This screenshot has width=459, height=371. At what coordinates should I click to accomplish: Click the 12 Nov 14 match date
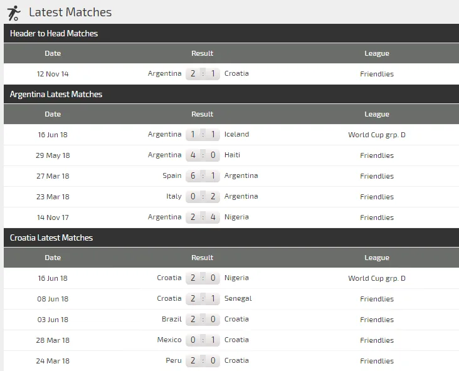[x=53, y=74]
